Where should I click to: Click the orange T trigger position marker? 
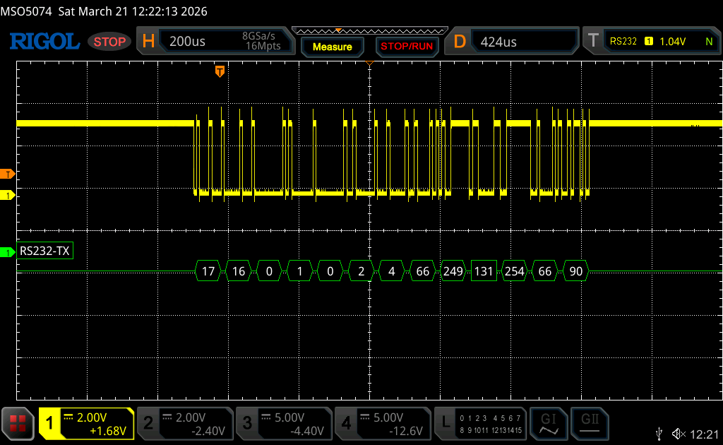point(220,71)
